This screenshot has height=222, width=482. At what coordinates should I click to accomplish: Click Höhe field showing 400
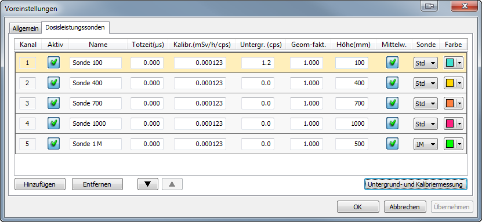[x=351, y=83]
